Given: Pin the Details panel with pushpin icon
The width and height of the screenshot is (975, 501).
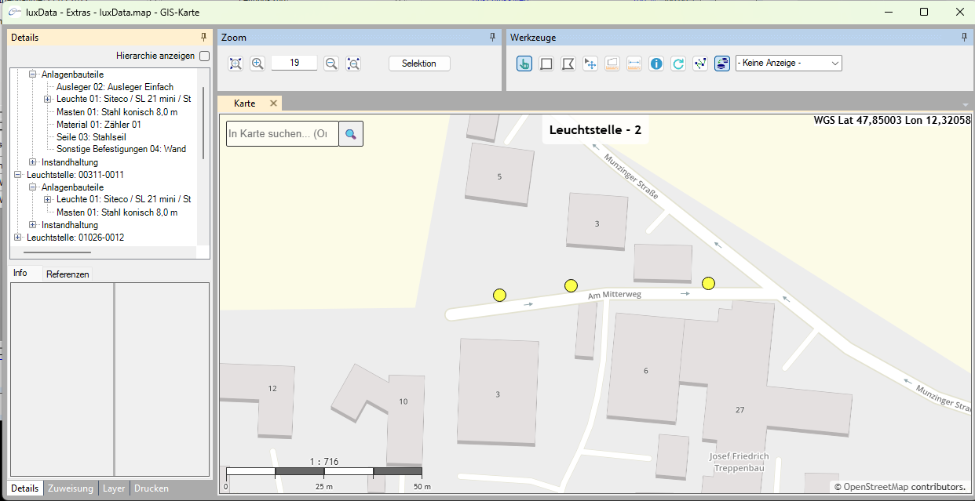Looking at the screenshot, I should (204, 37).
